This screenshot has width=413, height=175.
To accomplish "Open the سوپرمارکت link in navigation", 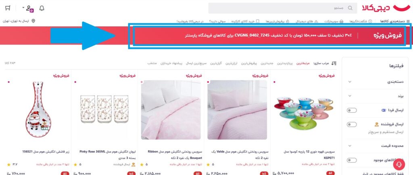I will pos(334,21).
